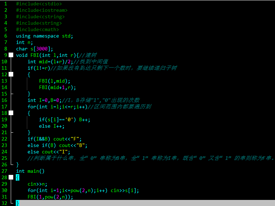Viewport: 275px width, 206px height.
Task: Collapse the for-loop fold marker on line 18
Action: (11, 113)
